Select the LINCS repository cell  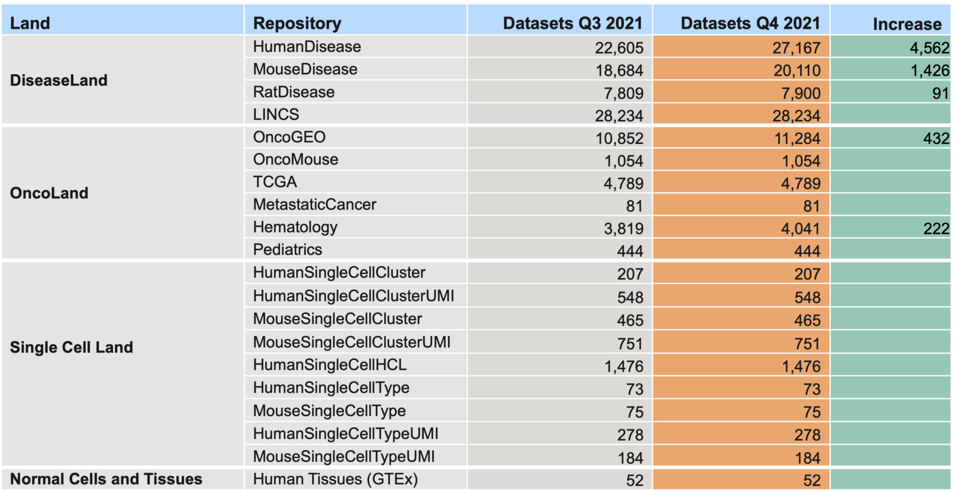(x=276, y=114)
